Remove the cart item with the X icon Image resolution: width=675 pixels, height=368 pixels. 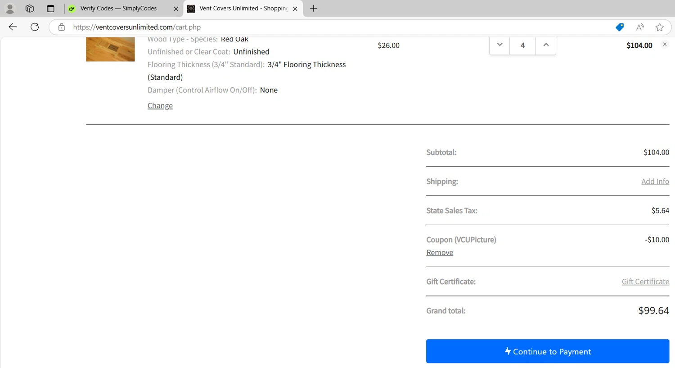(665, 44)
